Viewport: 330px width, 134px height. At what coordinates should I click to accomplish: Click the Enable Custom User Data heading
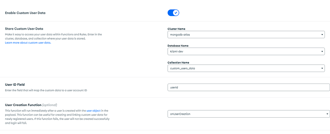tap(25, 13)
